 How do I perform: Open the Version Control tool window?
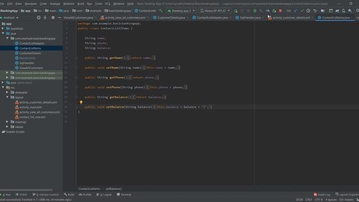pyautogui.click(x=46, y=195)
